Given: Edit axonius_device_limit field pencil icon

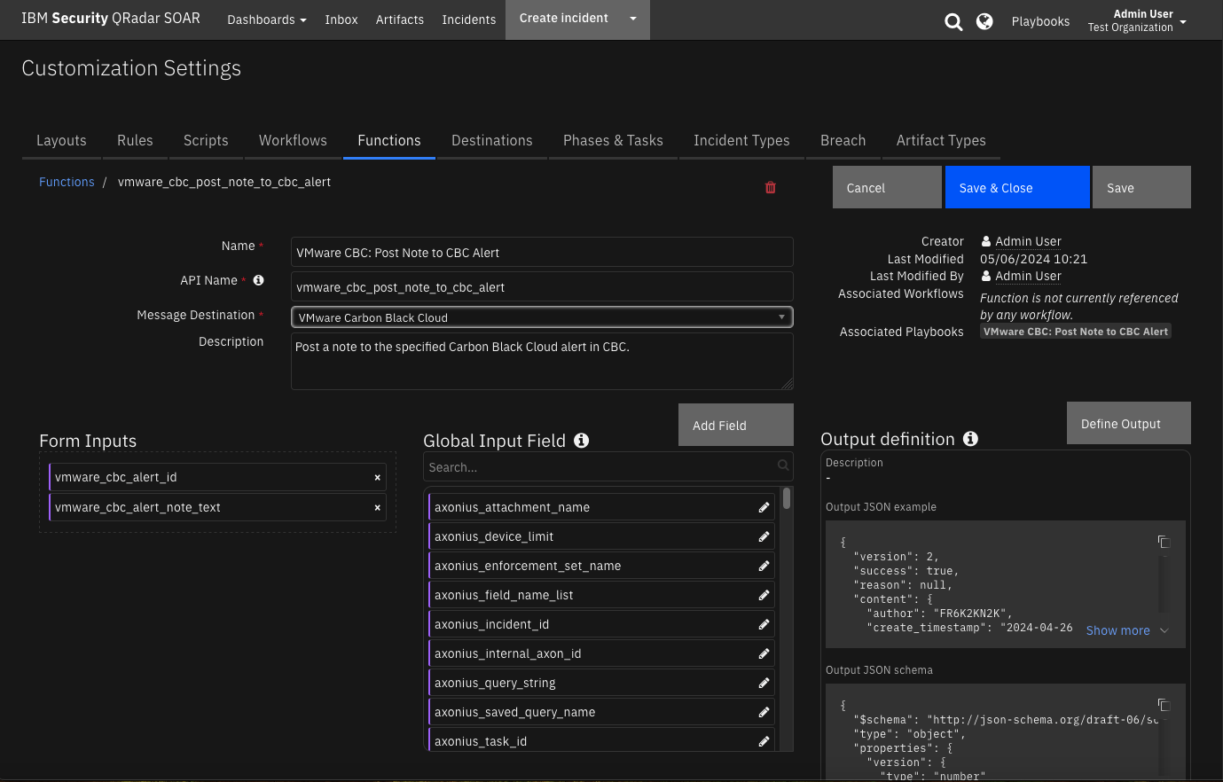Looking at the screenshot, I should click(764, 537).
